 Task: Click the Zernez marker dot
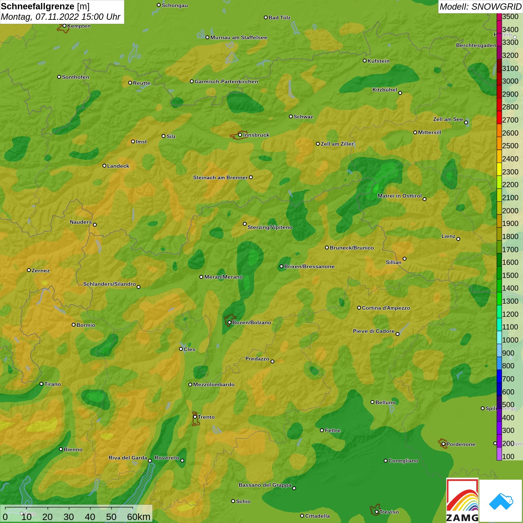(x=29, y=270)
